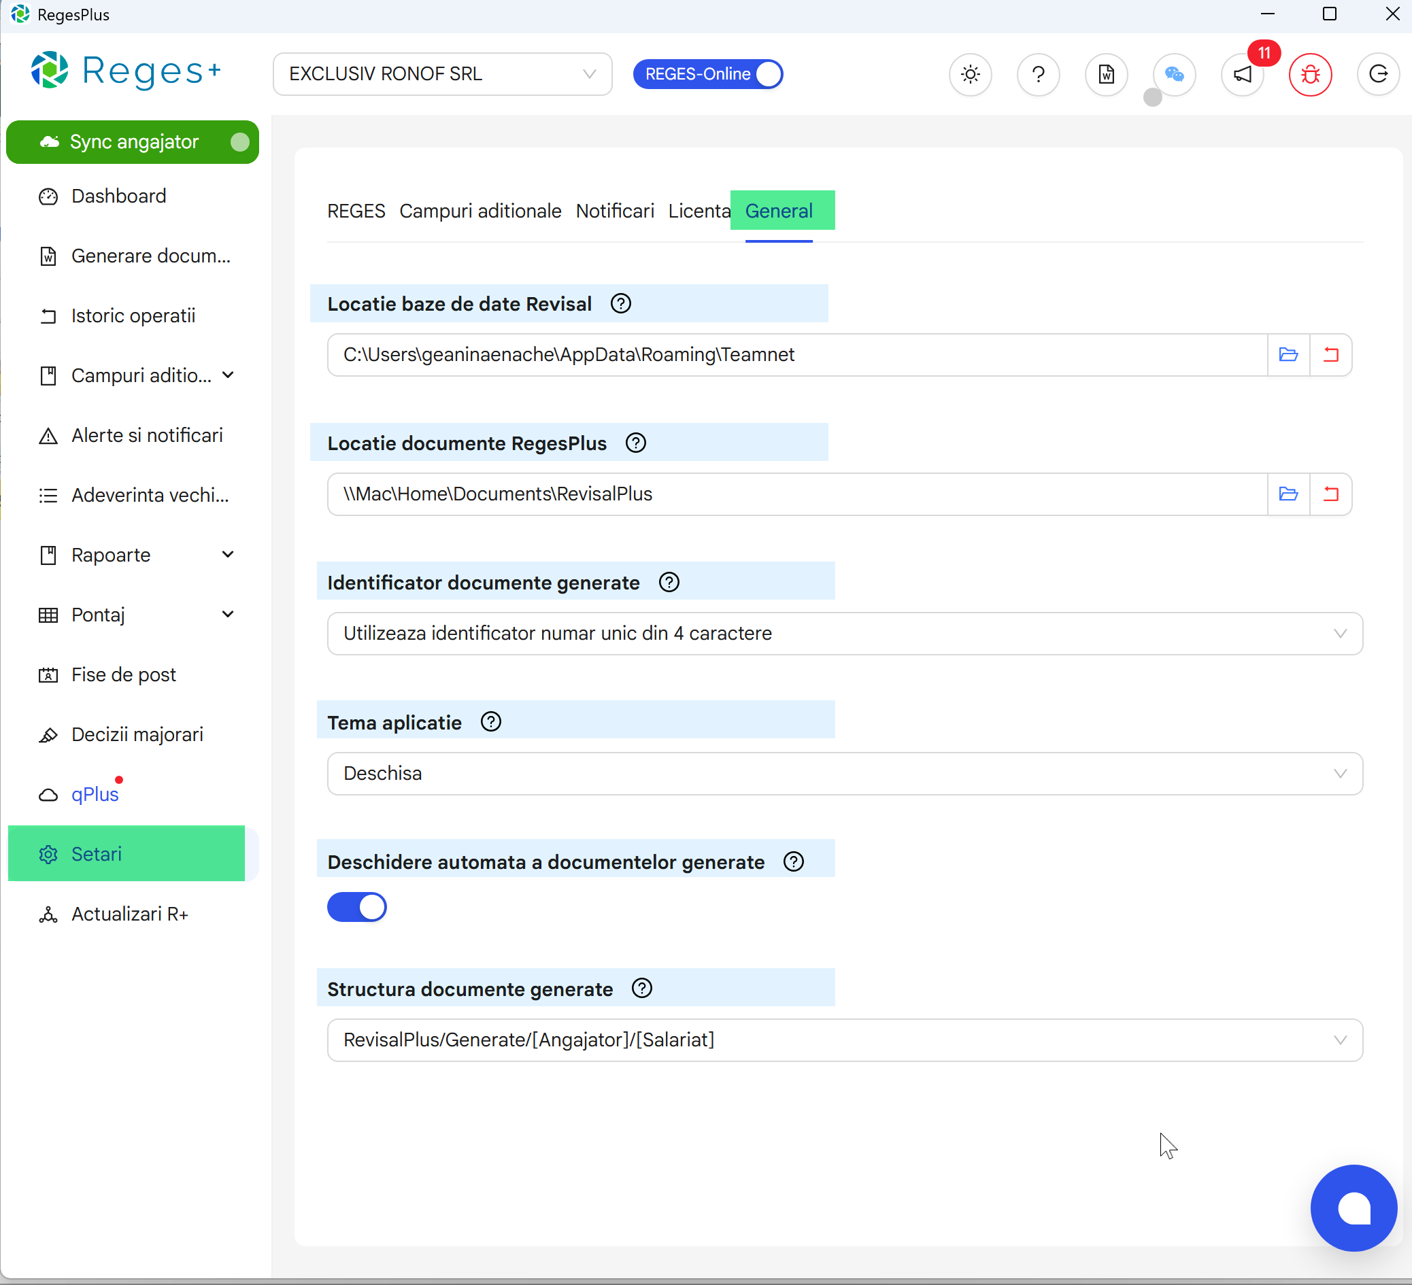Log out using the exit icon
The width and height of the screenshot is (1412, 1285).
[1378, 75]
